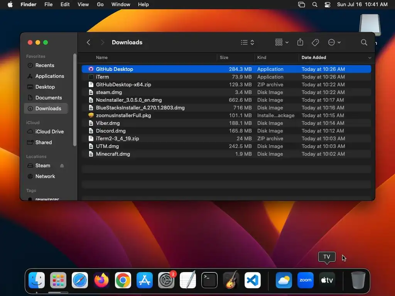395x296 pixels.
Task: Open Network in the sidebar
Action: [x=46, y=177]
